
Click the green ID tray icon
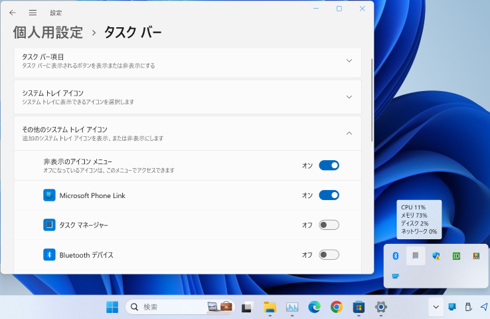[456, 256]
